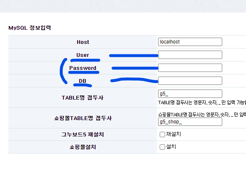This screenshot has height=169, width=246.
Task: Click the 그누보드5 재설치 row label
Action: [x=83, y=135]
